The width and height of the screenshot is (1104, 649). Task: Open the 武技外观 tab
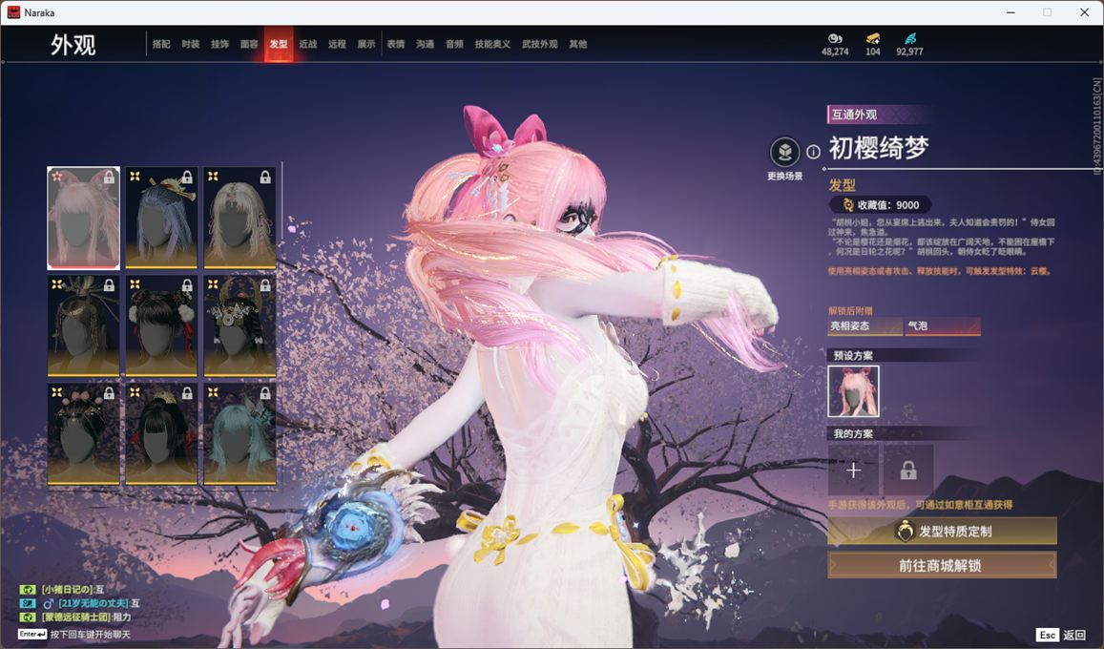(539, 44)
